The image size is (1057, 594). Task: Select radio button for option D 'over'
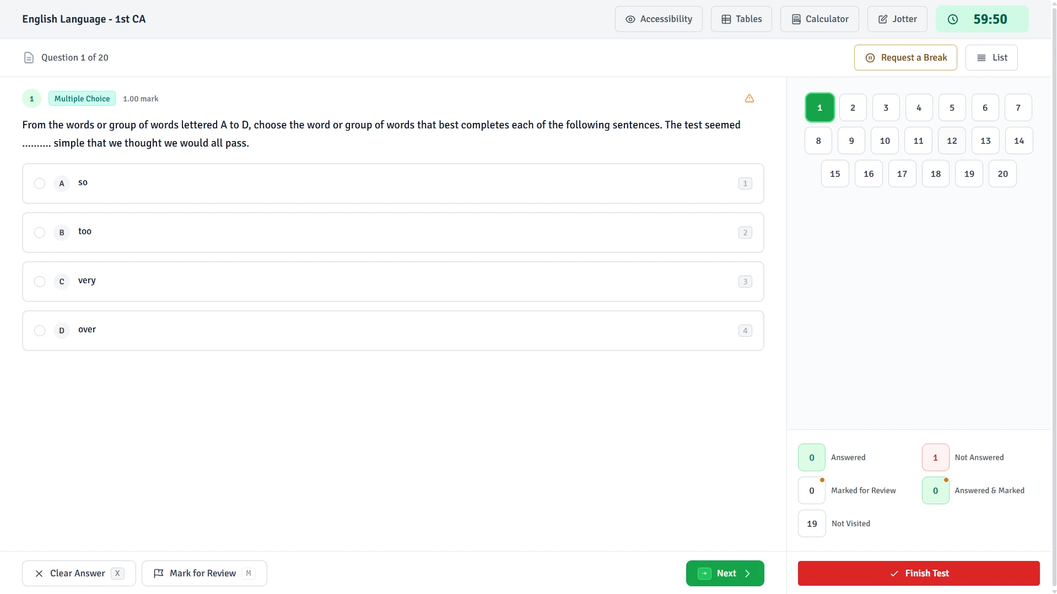tap(40, 331)
